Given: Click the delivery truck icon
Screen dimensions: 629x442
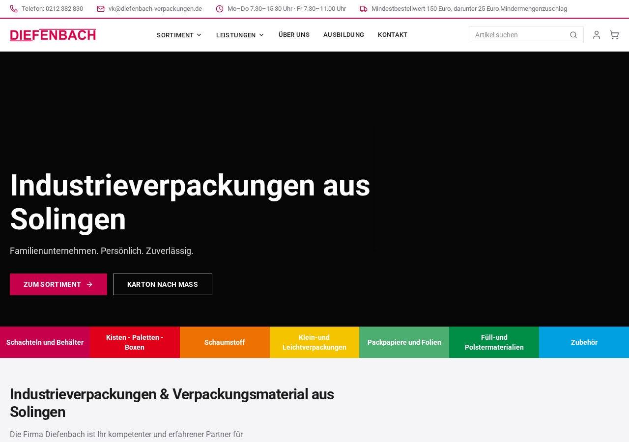Looking at the screenshot, I should point(364,9).
